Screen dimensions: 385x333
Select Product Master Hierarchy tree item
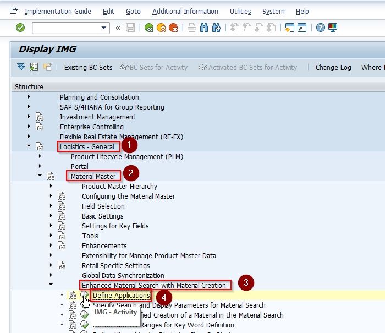(119, 186)
